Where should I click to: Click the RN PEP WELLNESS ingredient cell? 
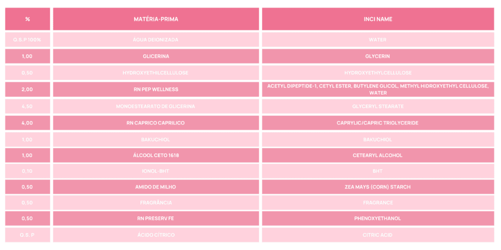coord(156,89)
